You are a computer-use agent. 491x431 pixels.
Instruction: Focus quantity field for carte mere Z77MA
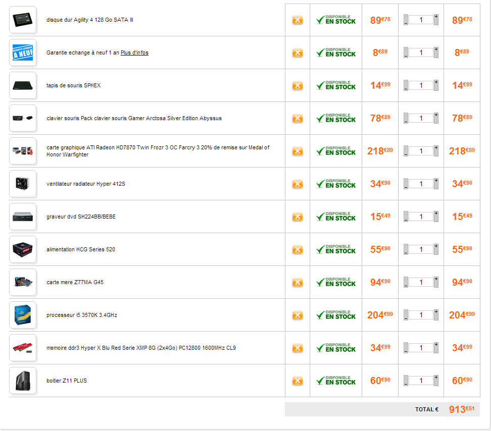(x=421, y=283)
